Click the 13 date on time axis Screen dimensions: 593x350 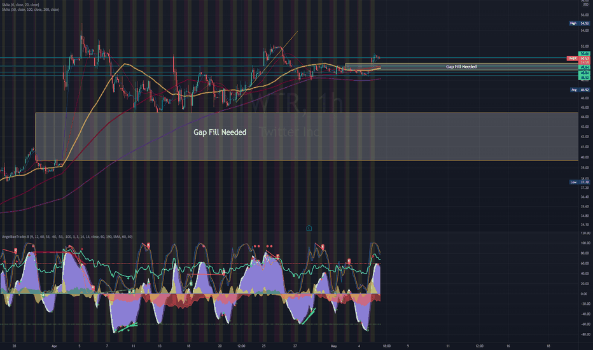point(160,346)
